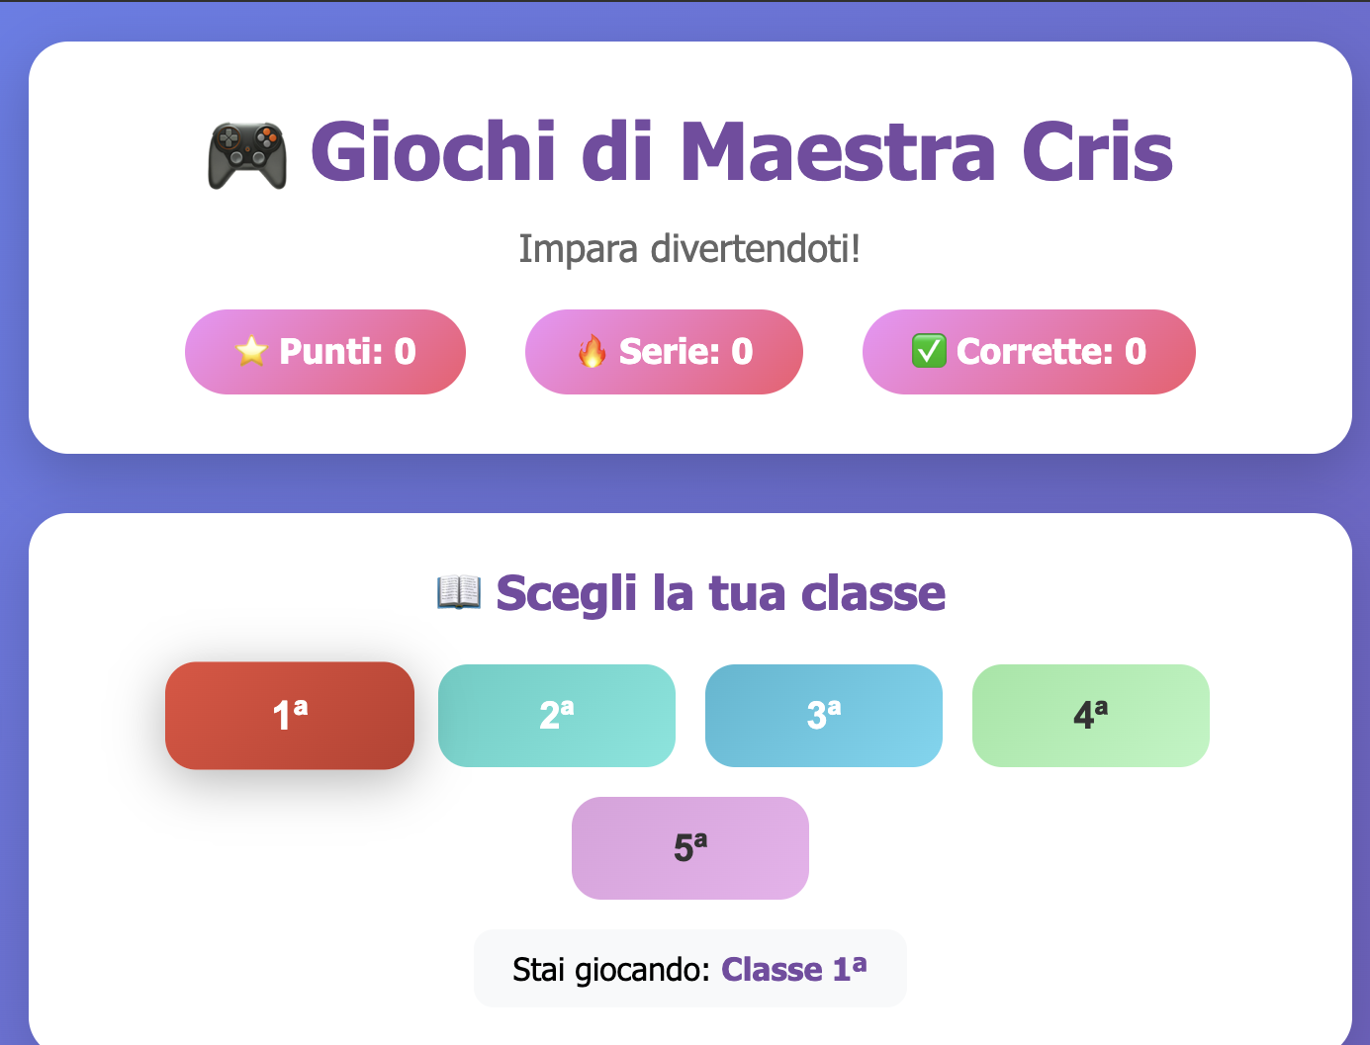Viewport: 1370px width, 1045px height.
Task: Select the currently highlighted red class button
Action: [289, 715]
